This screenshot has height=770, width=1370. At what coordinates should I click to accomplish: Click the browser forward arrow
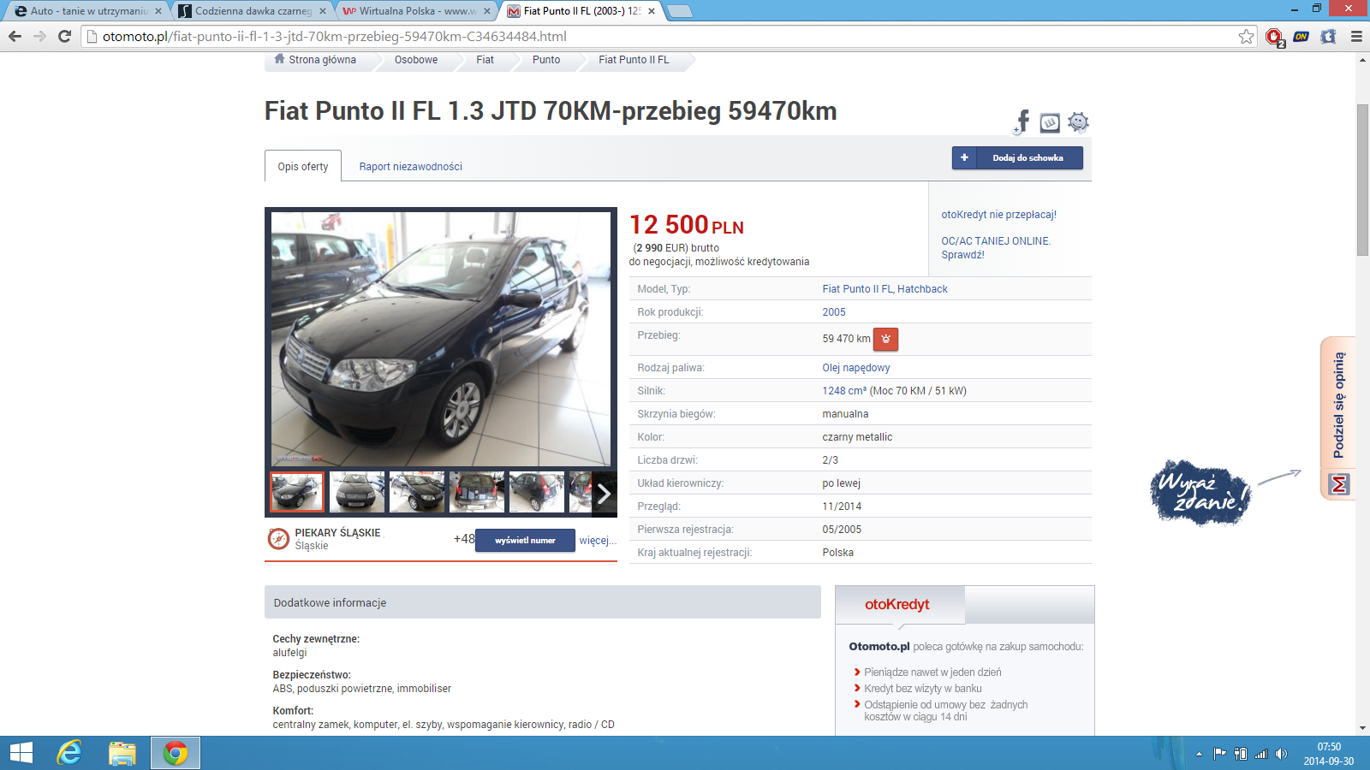coord(39,36)
